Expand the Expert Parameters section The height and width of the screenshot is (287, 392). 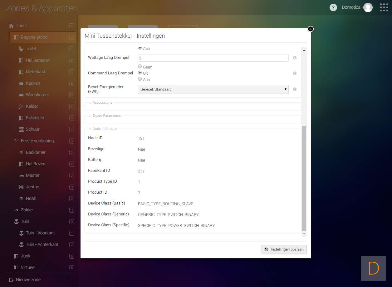point(106,116)
